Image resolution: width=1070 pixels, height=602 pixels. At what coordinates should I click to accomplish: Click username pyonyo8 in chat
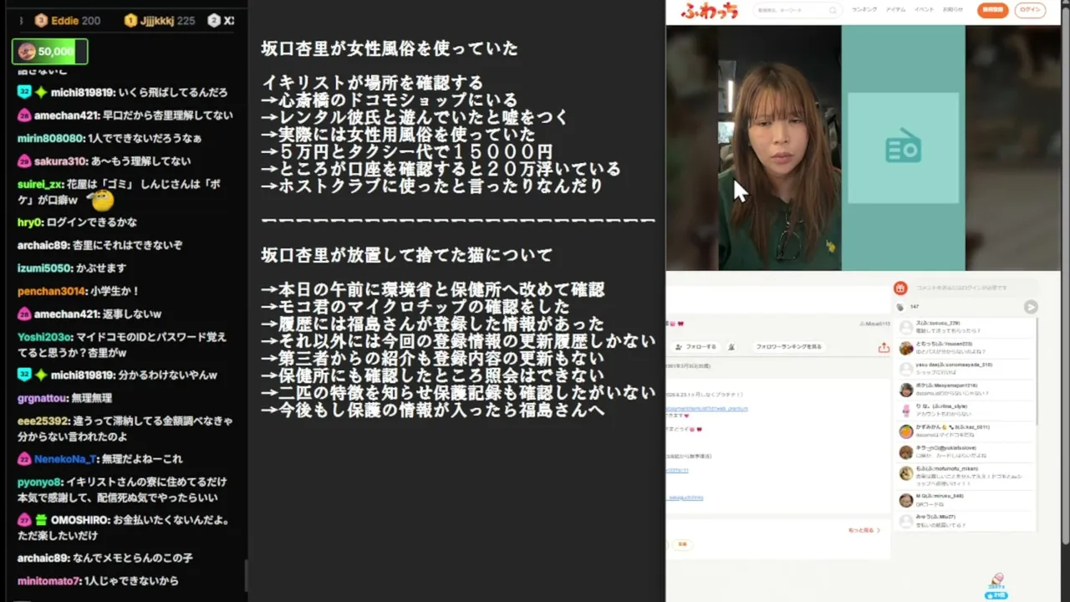[x=39, y=482]
